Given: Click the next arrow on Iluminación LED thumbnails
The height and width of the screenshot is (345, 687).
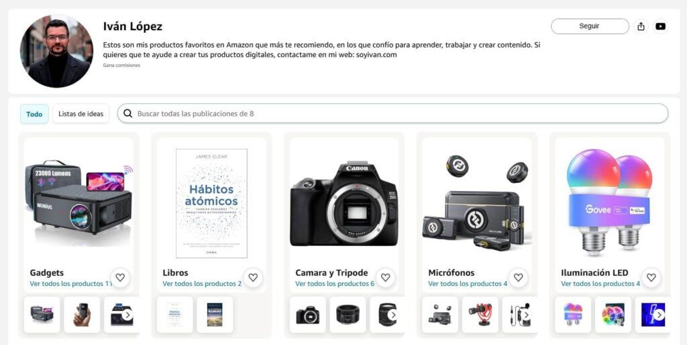Looking at the screenshot, I should [x=659, y=315].
